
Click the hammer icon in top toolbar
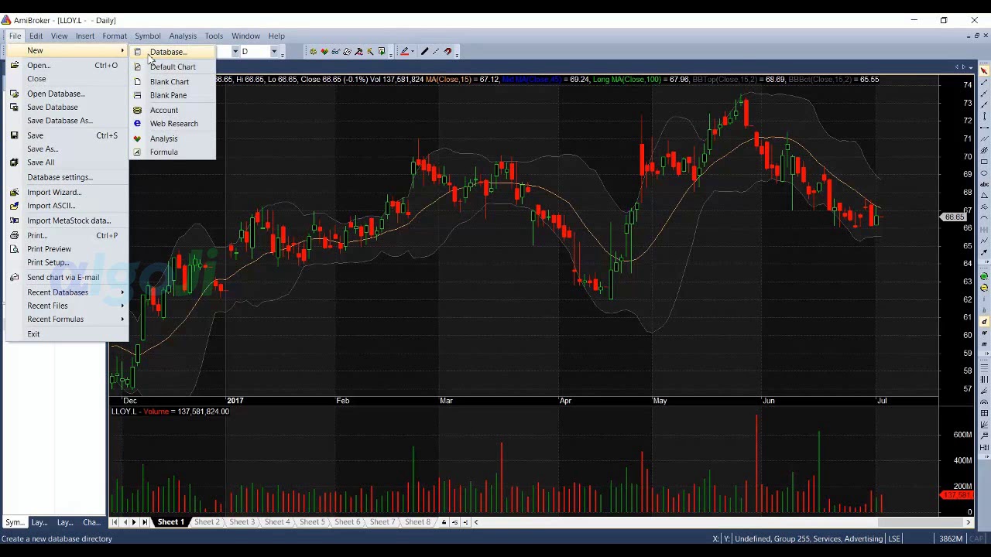click(x=358, y=52)
